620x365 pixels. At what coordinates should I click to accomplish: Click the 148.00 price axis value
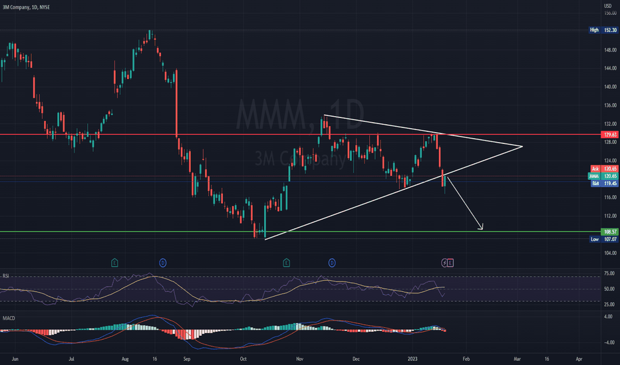(610, 50)
